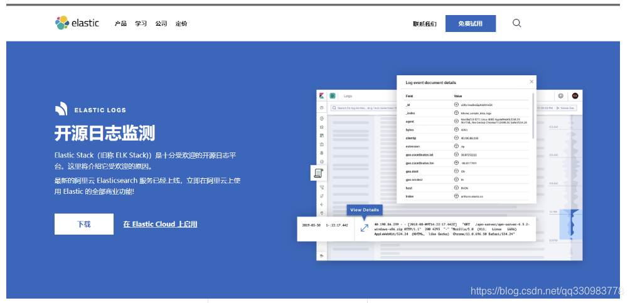The width and height of the screenshot is (630, 303).
Task: Click the View Details tooltip button
Action: tap(365, 210)
